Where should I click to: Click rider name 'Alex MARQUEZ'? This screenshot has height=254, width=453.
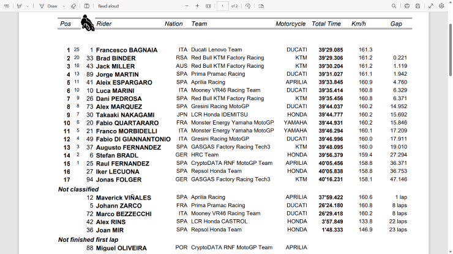tap(119, 107)
